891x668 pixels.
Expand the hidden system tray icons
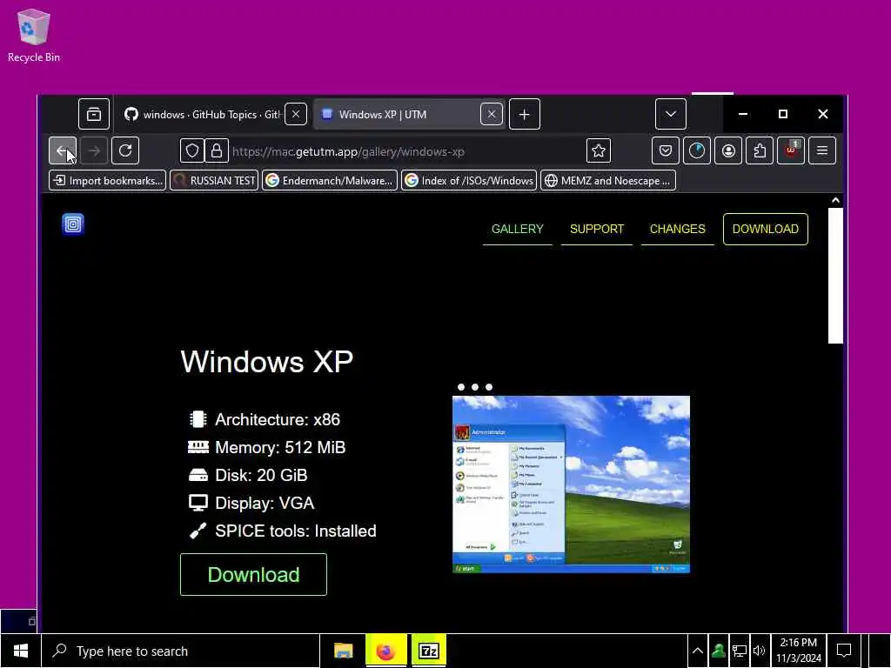tap(697, 651)
